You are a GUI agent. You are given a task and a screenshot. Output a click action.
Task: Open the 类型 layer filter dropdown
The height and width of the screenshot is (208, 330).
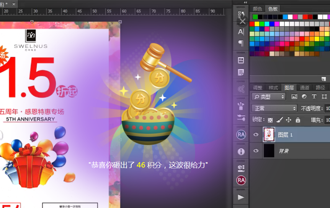(x=268, y=97)
